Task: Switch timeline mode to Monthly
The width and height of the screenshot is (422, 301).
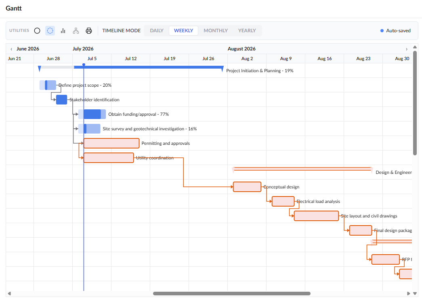Action: pos(216,31)
